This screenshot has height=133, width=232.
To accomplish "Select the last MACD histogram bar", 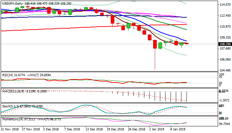I will pyautogui.click(x=187, y=96).
